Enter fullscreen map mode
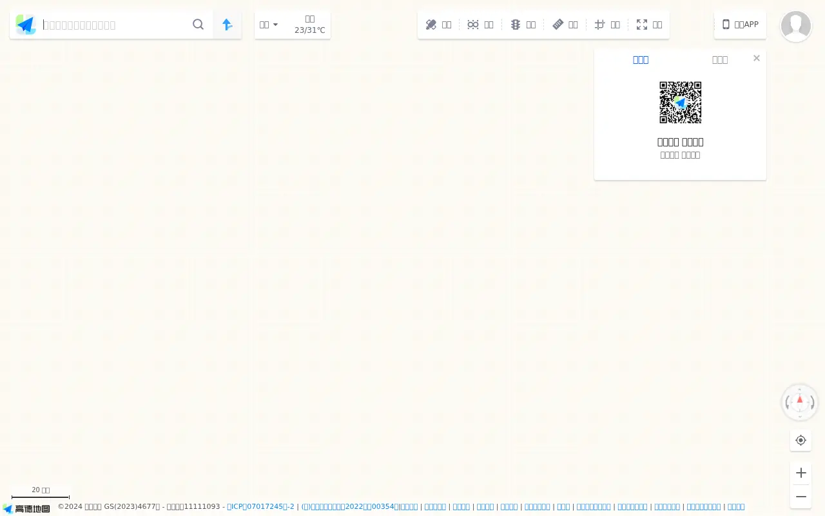825x516 pixels. coord(649,25)
